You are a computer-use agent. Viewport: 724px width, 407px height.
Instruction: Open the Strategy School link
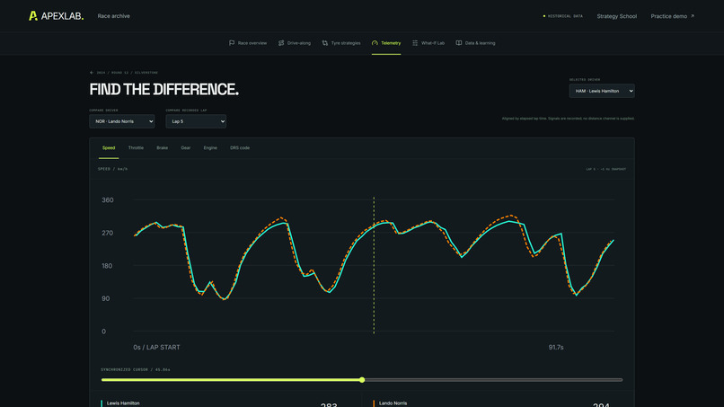tap(616, 16)
